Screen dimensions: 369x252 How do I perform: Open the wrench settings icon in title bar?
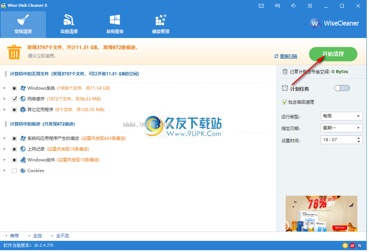click(294, 6)
